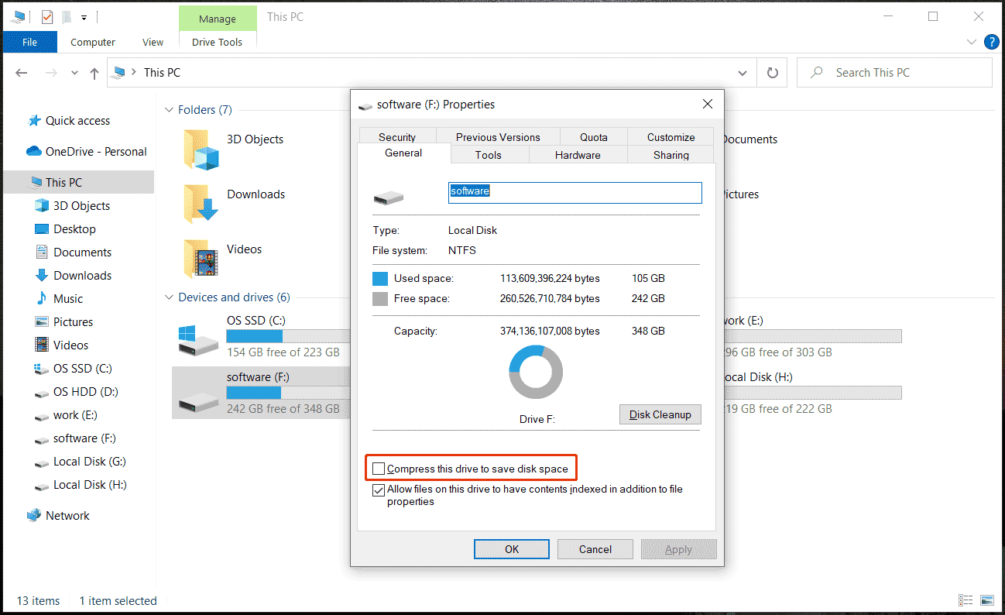Uncheck 'Compress this drive to save disk space'
The image size is (1005, 615).
pos(379,468)
